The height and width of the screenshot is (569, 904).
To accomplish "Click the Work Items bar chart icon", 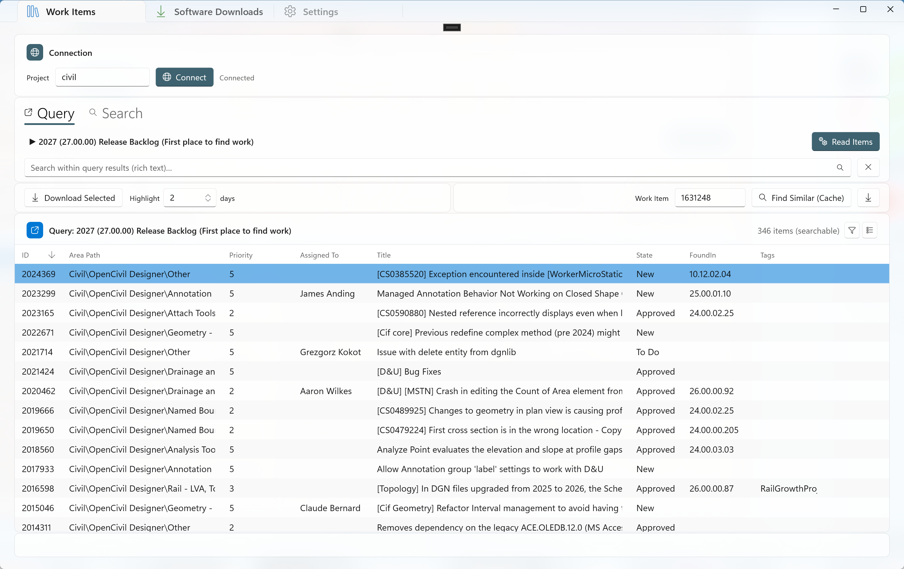I will (x=32, y=11).
